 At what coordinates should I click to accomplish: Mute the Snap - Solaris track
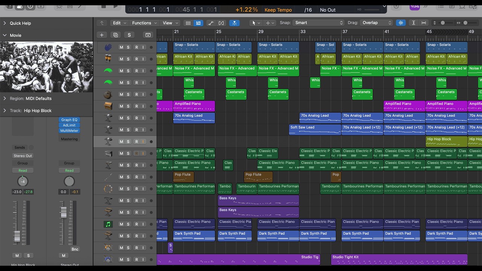coord(121,47)
